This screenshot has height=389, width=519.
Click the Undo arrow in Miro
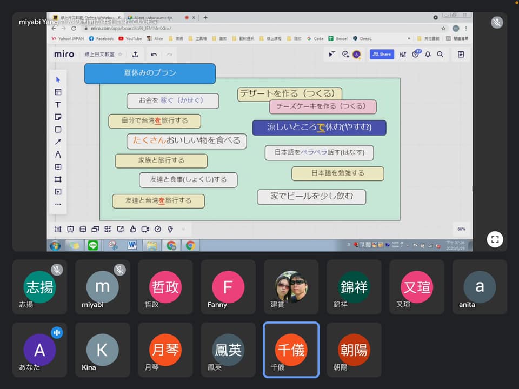point(154,54)
